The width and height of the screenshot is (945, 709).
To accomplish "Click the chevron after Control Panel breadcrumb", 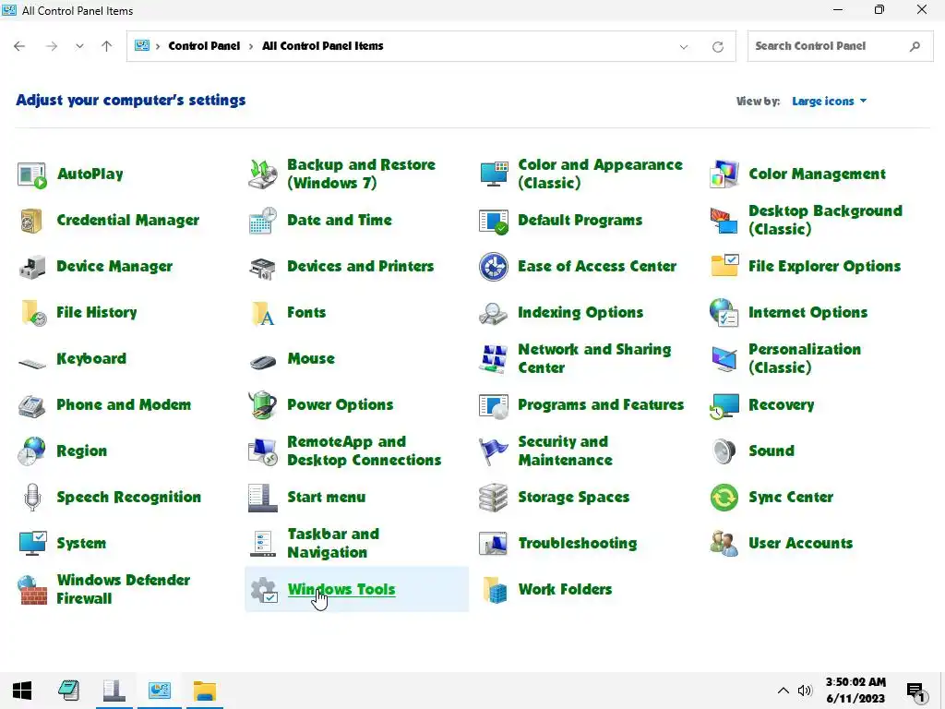I will point(251,46).
